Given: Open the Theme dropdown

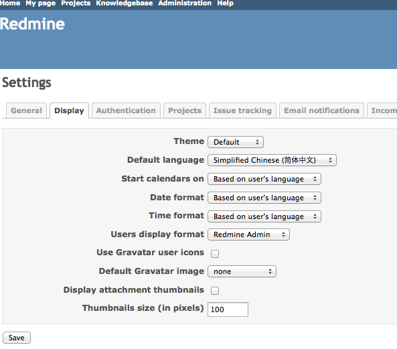Looking at the screenshot, I should 236,142.
